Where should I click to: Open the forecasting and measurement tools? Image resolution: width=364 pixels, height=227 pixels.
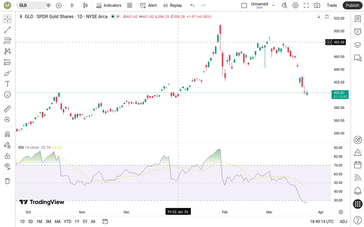8,62
